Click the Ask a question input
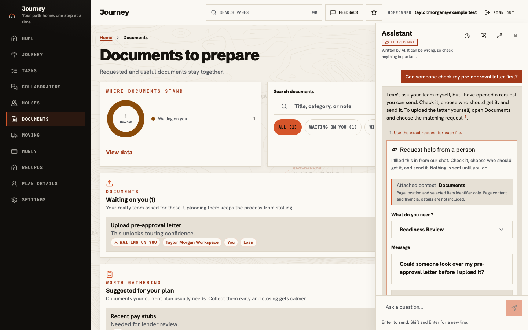The image size is (528, 330). point(442,308)
